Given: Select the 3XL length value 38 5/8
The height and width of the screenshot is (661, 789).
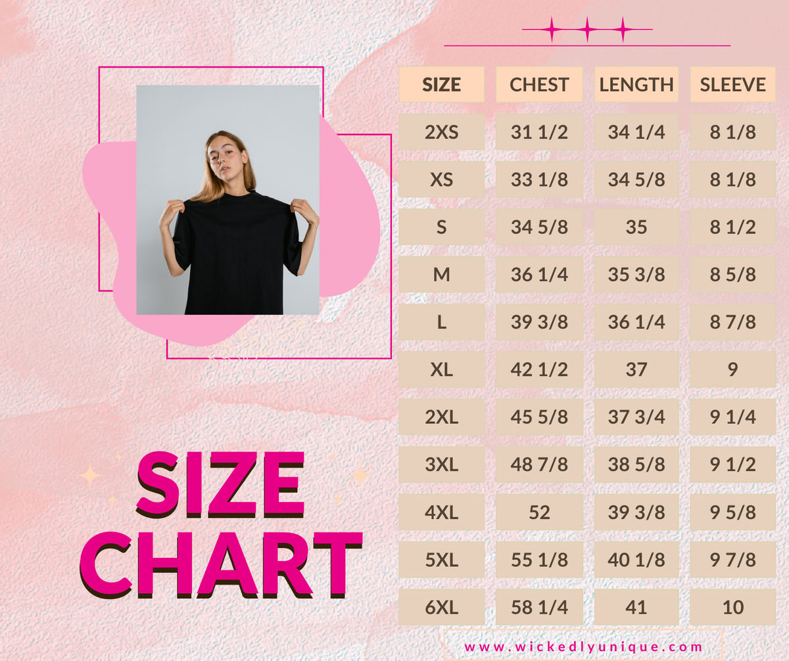Looking at the screenshot, I should pos(636,465).
